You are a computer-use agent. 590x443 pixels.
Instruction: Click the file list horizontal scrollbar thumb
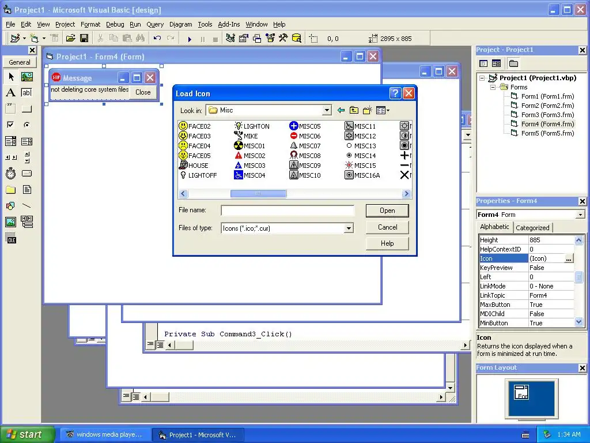point(258,194)
